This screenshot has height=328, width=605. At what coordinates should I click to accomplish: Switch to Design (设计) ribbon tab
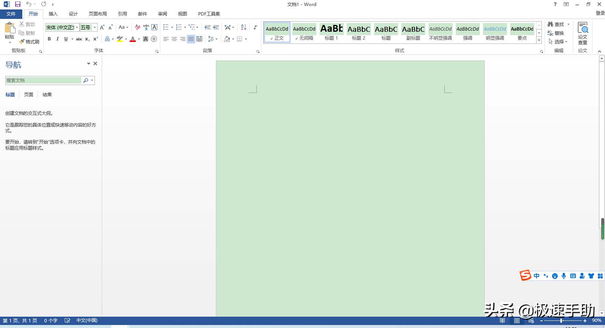73,14
